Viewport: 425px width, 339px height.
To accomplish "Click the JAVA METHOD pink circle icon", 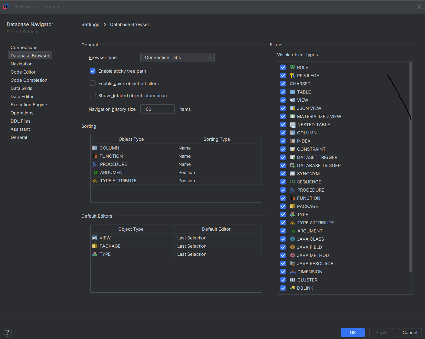I will coord(293,255).
